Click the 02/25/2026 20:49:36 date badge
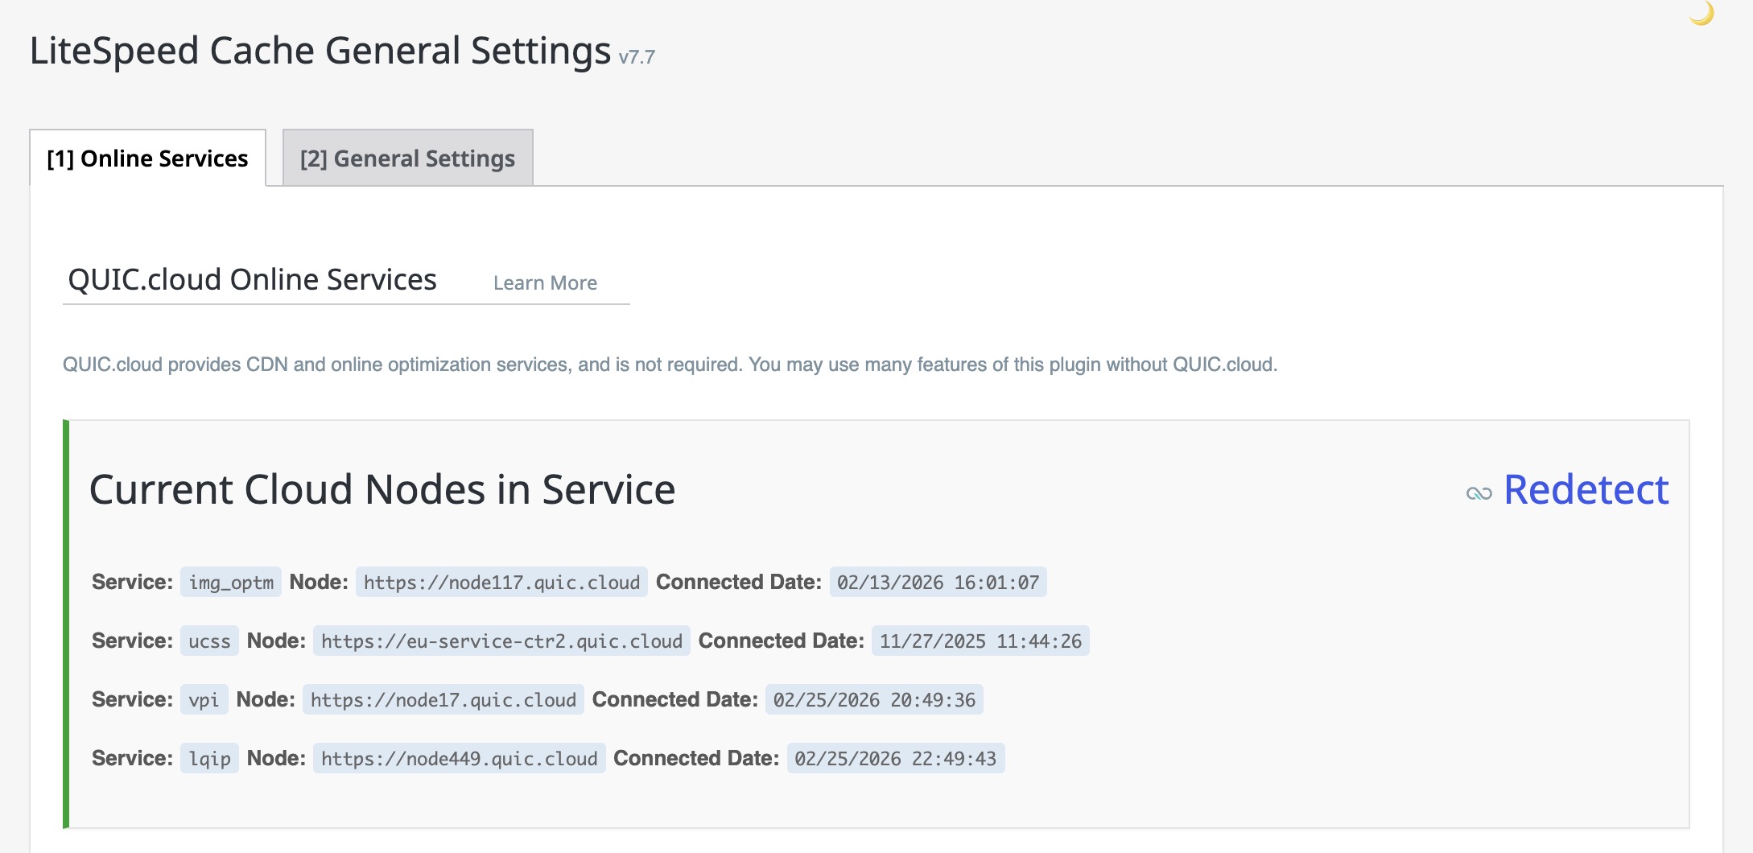 (874, 699)
